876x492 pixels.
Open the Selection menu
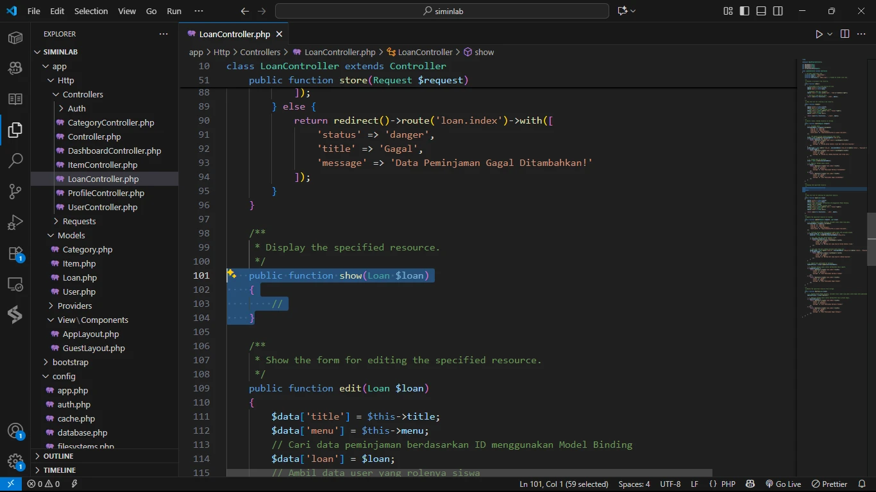91,11
